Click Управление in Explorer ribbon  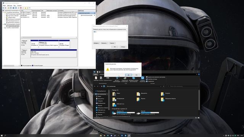coord(150,81)
